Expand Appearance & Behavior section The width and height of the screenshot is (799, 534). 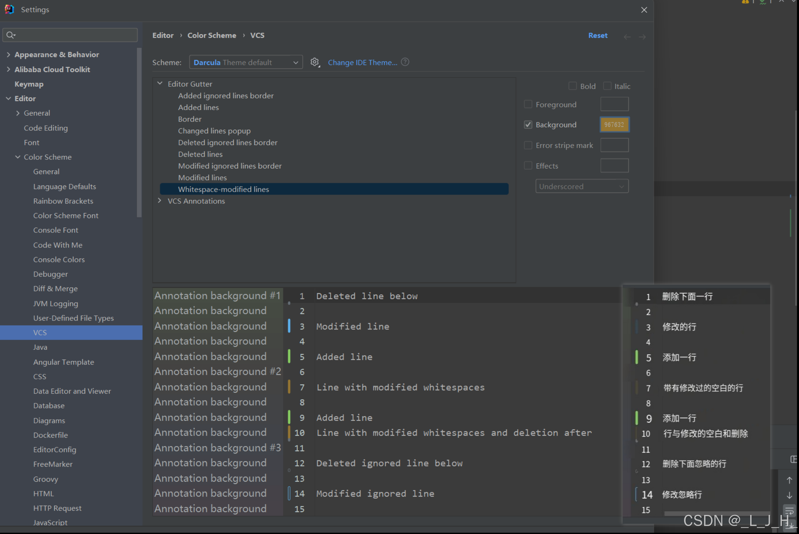[9, 54]
